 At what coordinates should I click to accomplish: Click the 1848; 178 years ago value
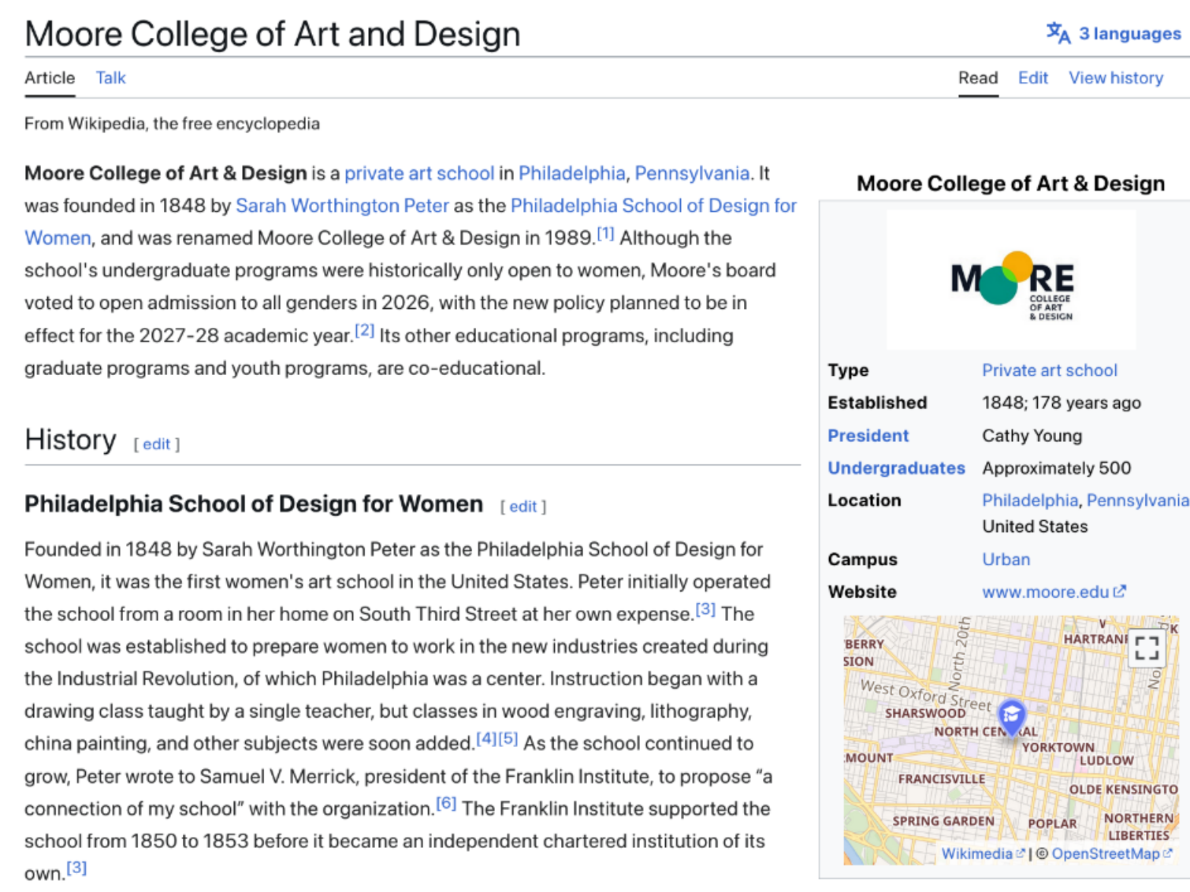click(x=1061, y=403)
